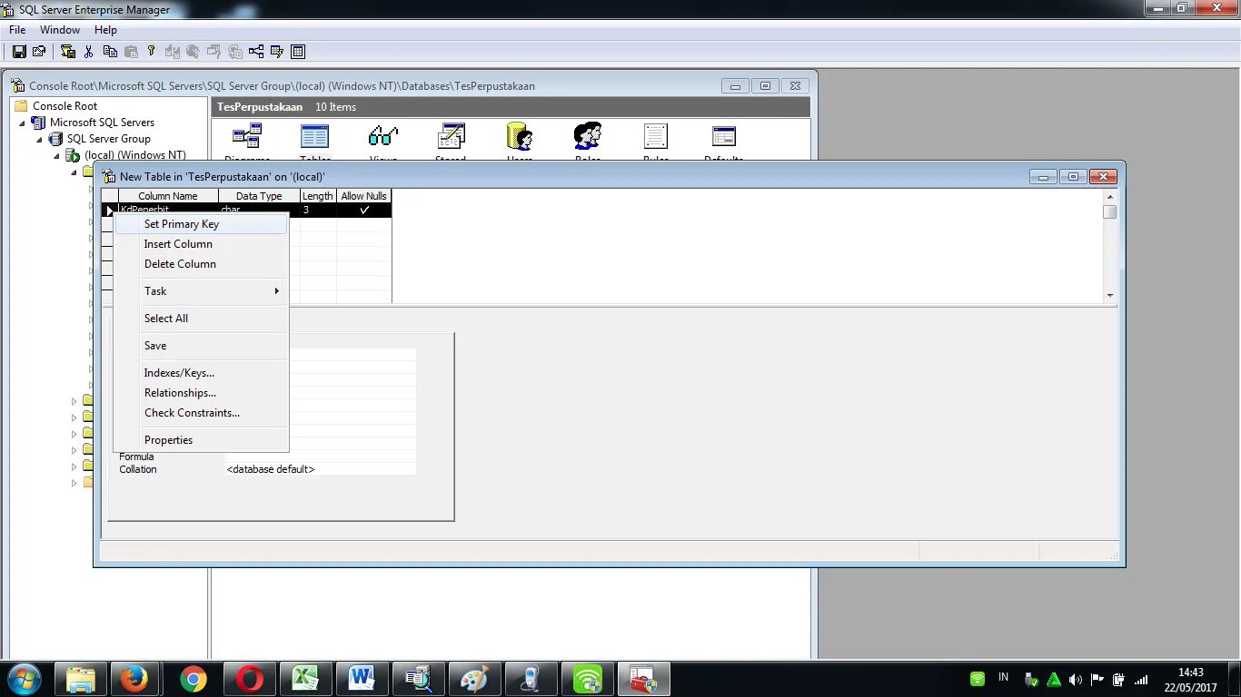Open the Window menu
Screen dimensions: 1241x697
click(60, 30)
